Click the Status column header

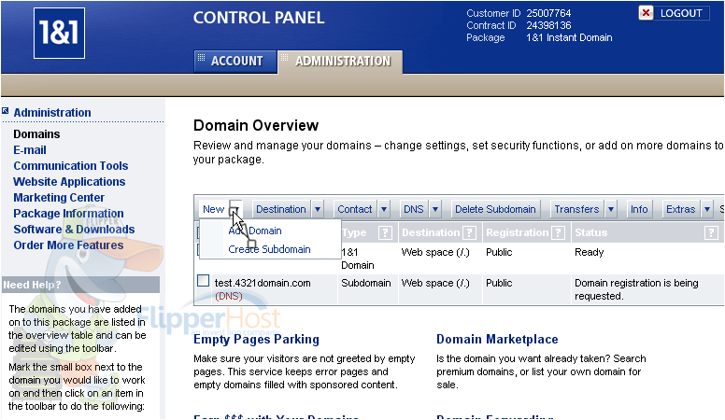(x=590, y=232)
